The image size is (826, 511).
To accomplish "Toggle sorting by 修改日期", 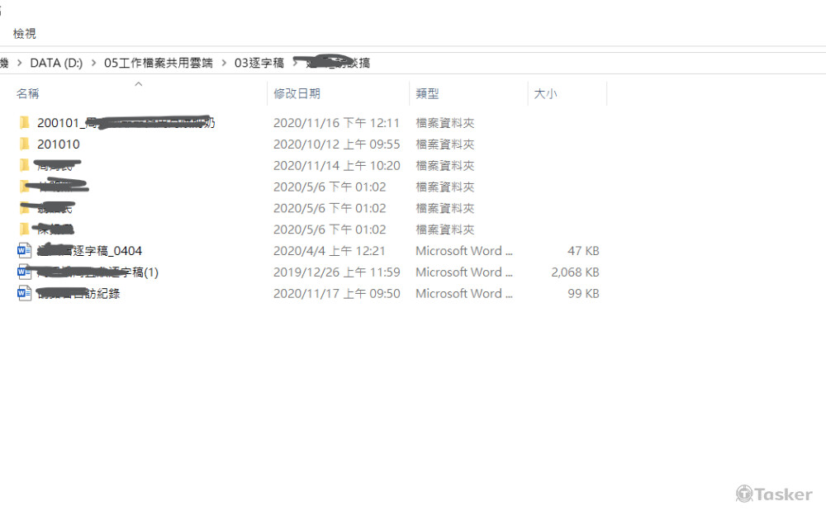I will [x=297, y=93].
